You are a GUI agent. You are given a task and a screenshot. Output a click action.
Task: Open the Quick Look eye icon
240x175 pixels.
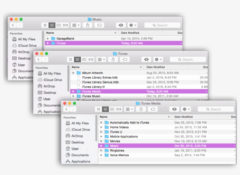(x=174, y=109)
